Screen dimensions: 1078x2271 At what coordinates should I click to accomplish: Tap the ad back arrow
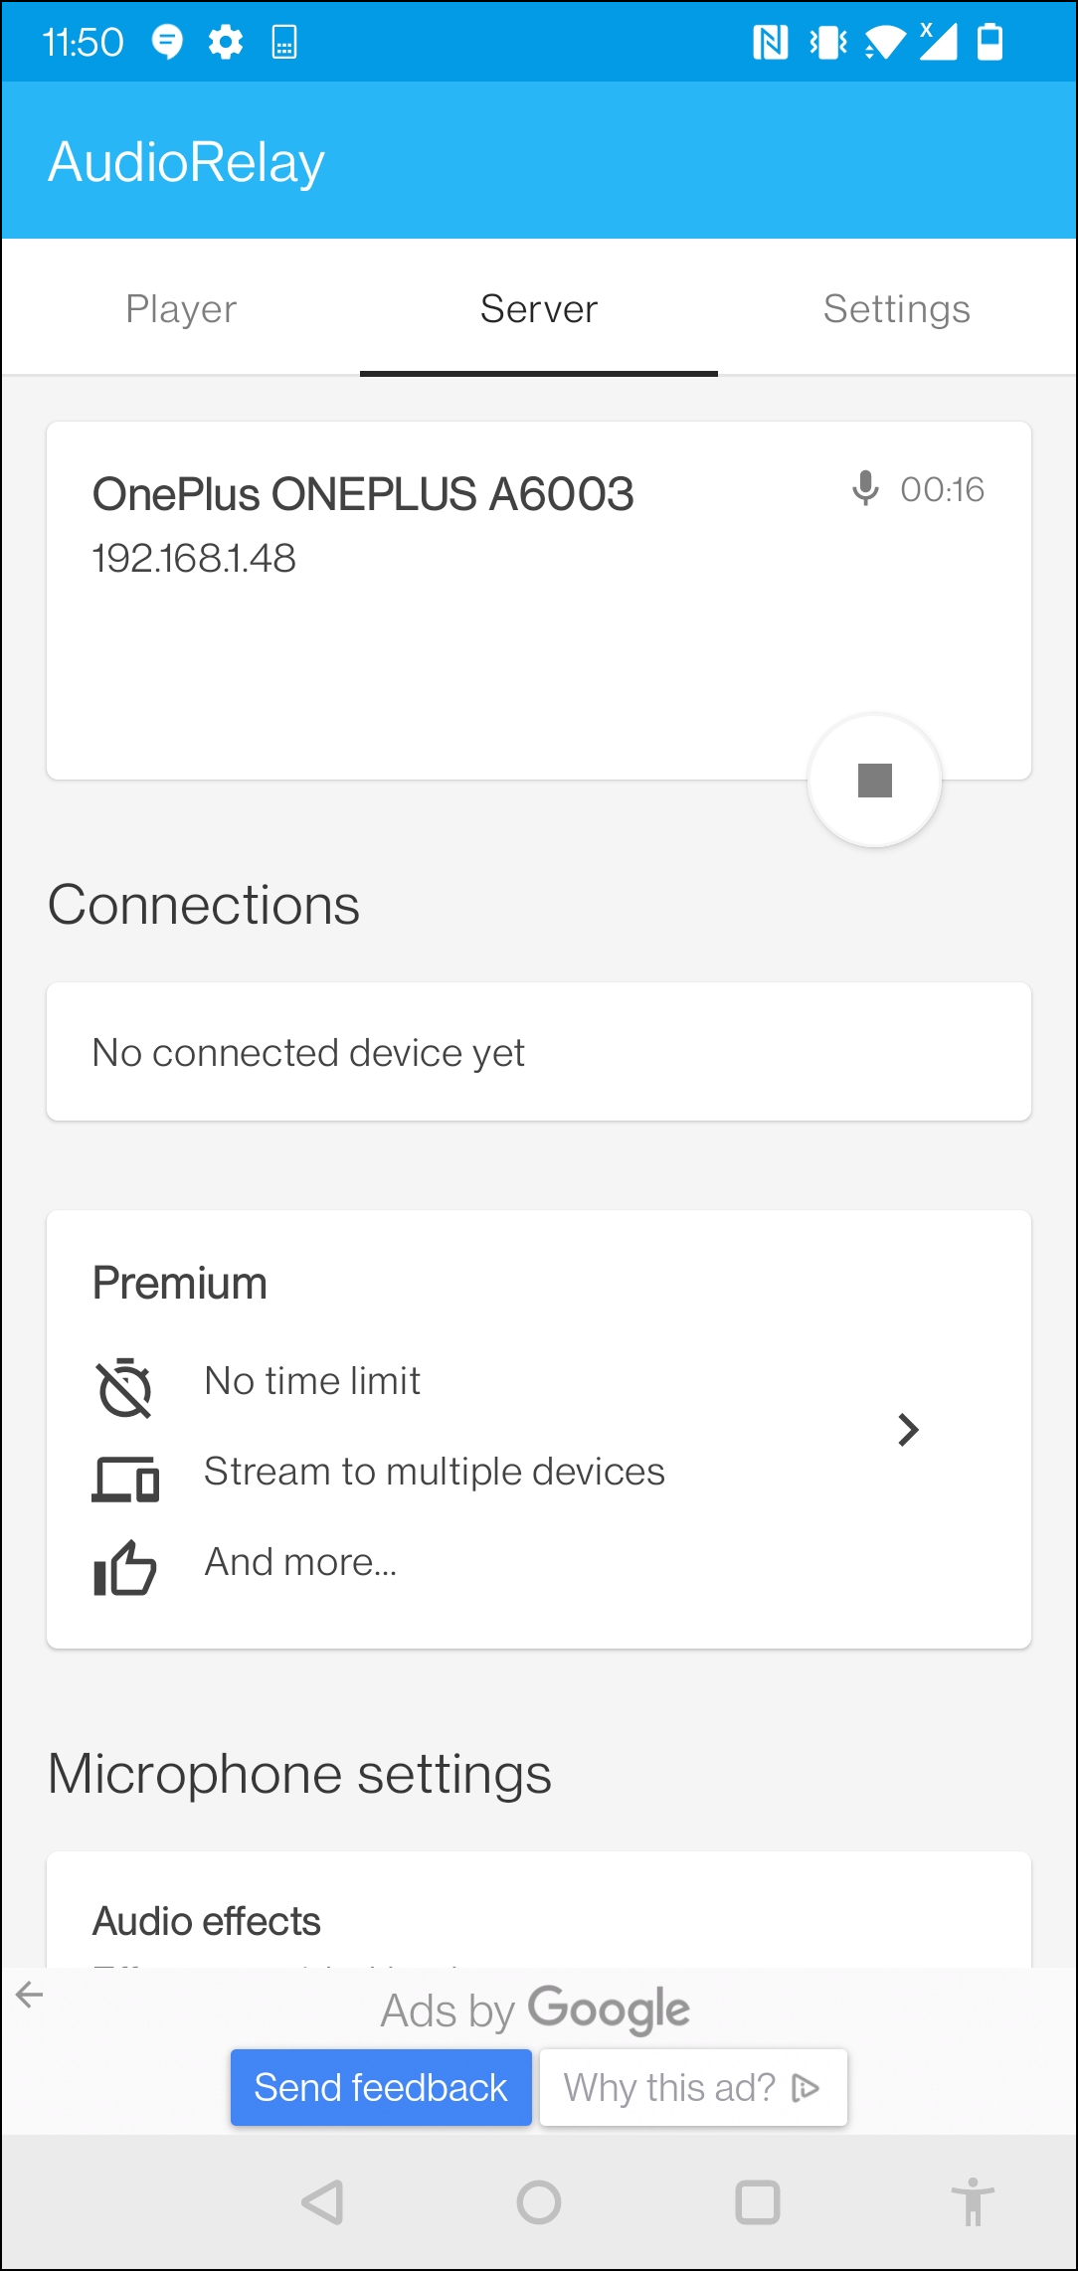coord(30,1994)
